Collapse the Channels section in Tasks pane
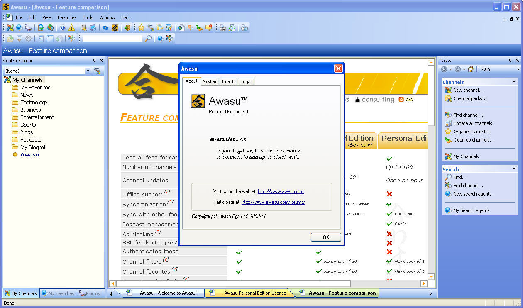 click(x=514, y=82)
